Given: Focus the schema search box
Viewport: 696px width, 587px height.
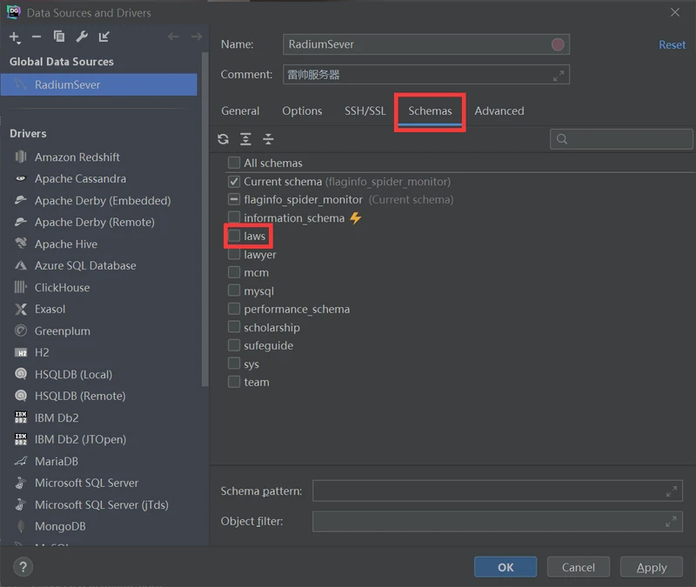Looking at the screenshot, I should click(x=621, y=139).
